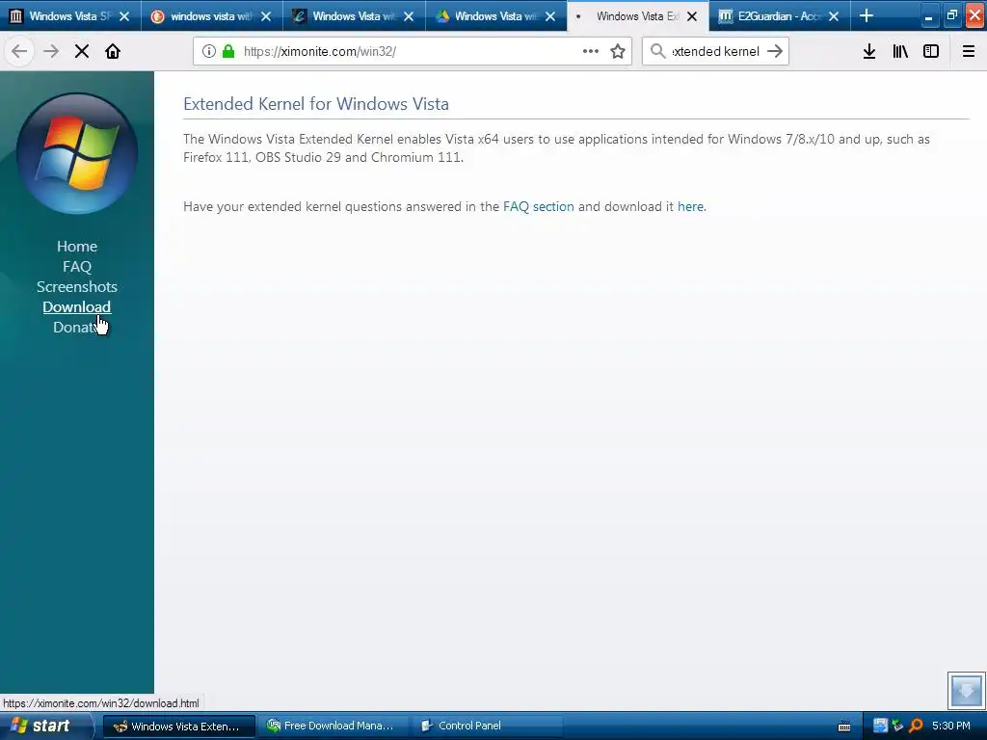Go forward with the forward arrow
Viewport: 987px width, 740px height.
tap(51, 51)
